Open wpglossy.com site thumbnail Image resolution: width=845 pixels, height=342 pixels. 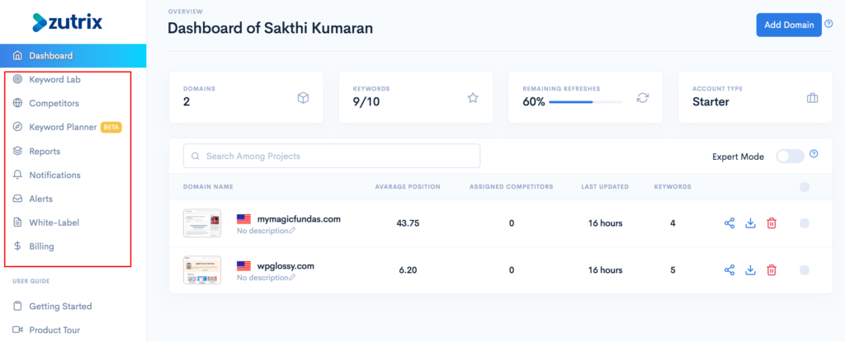[x=202, y=269]
